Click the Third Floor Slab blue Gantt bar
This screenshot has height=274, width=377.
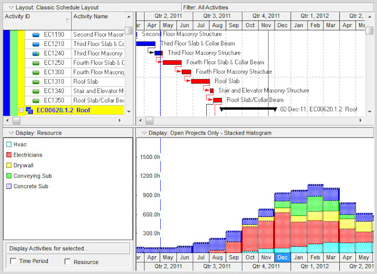tap(146, 44)
